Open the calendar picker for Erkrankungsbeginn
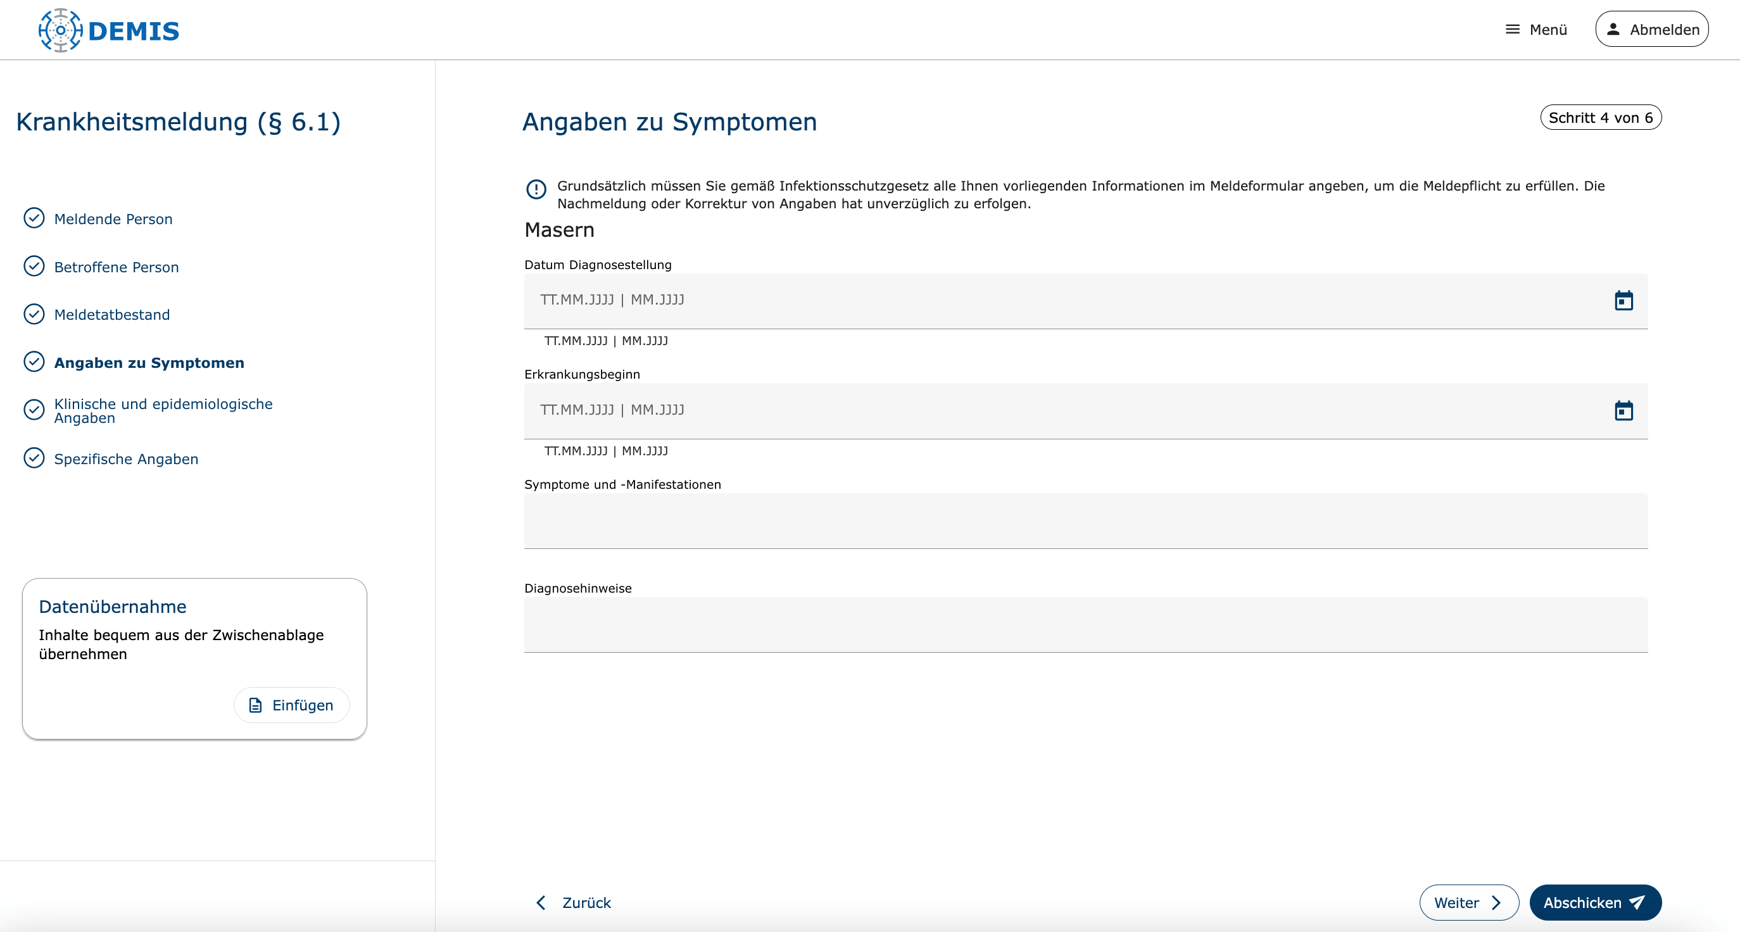This screenshot has width=1740, height=932. pos(1623,411)
